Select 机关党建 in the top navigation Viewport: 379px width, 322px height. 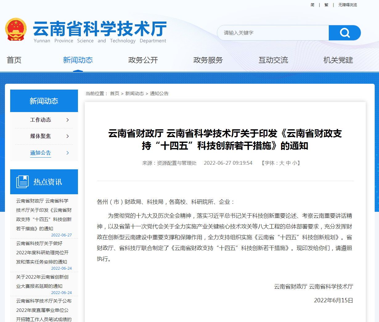pos(338,60)
